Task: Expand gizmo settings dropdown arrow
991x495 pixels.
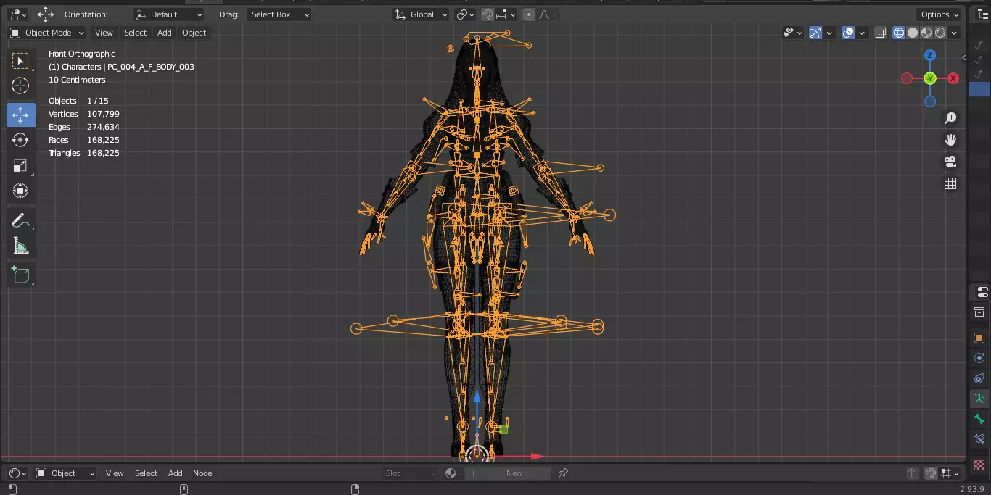Action: (x=831, y=33)
